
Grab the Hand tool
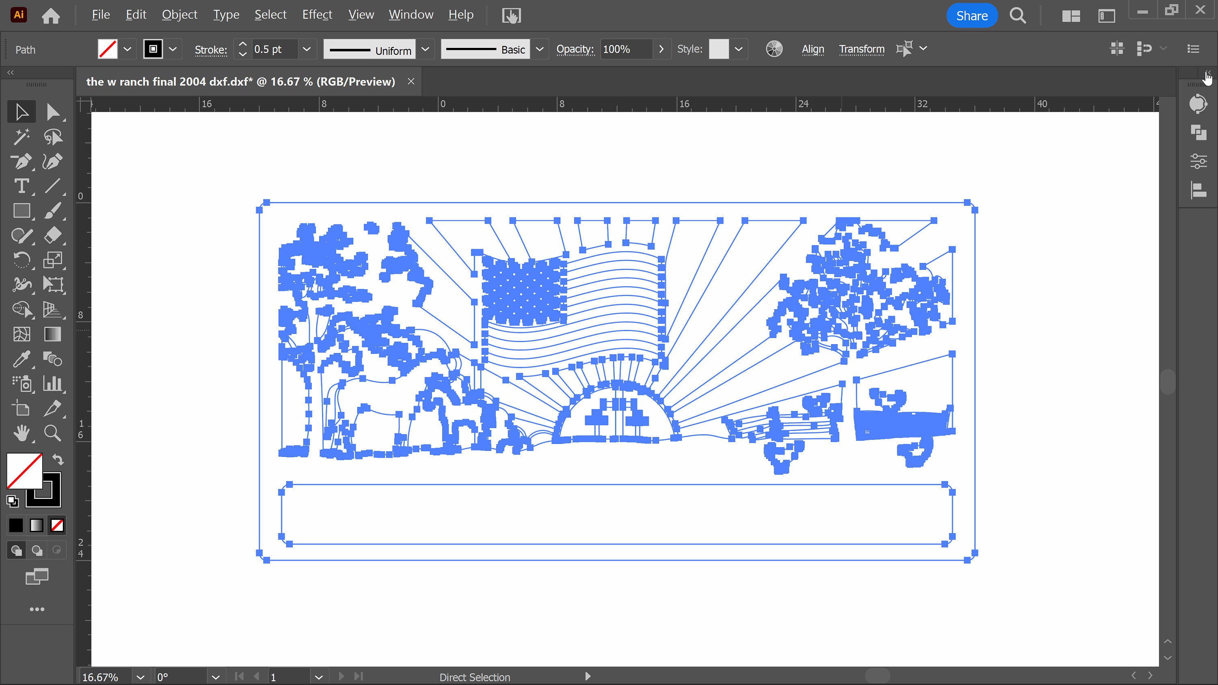pyautogui.click(x=21, y=433)
